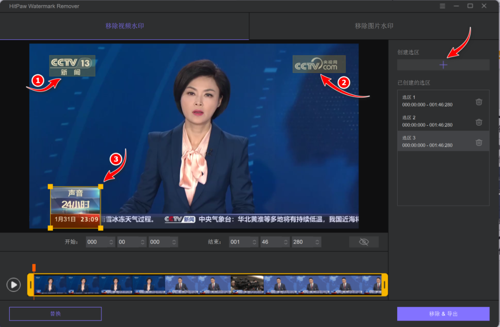Focus end time milliseconds field 280
Viewport: 500px width, 327px height.
click(x=306, y=242)
